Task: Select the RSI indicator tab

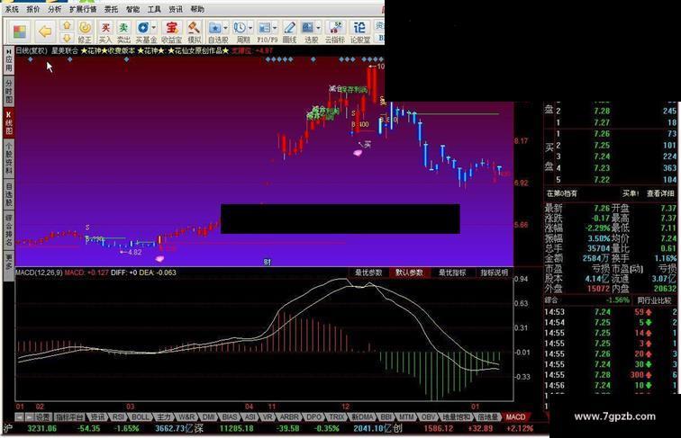Action: [118, 417]
